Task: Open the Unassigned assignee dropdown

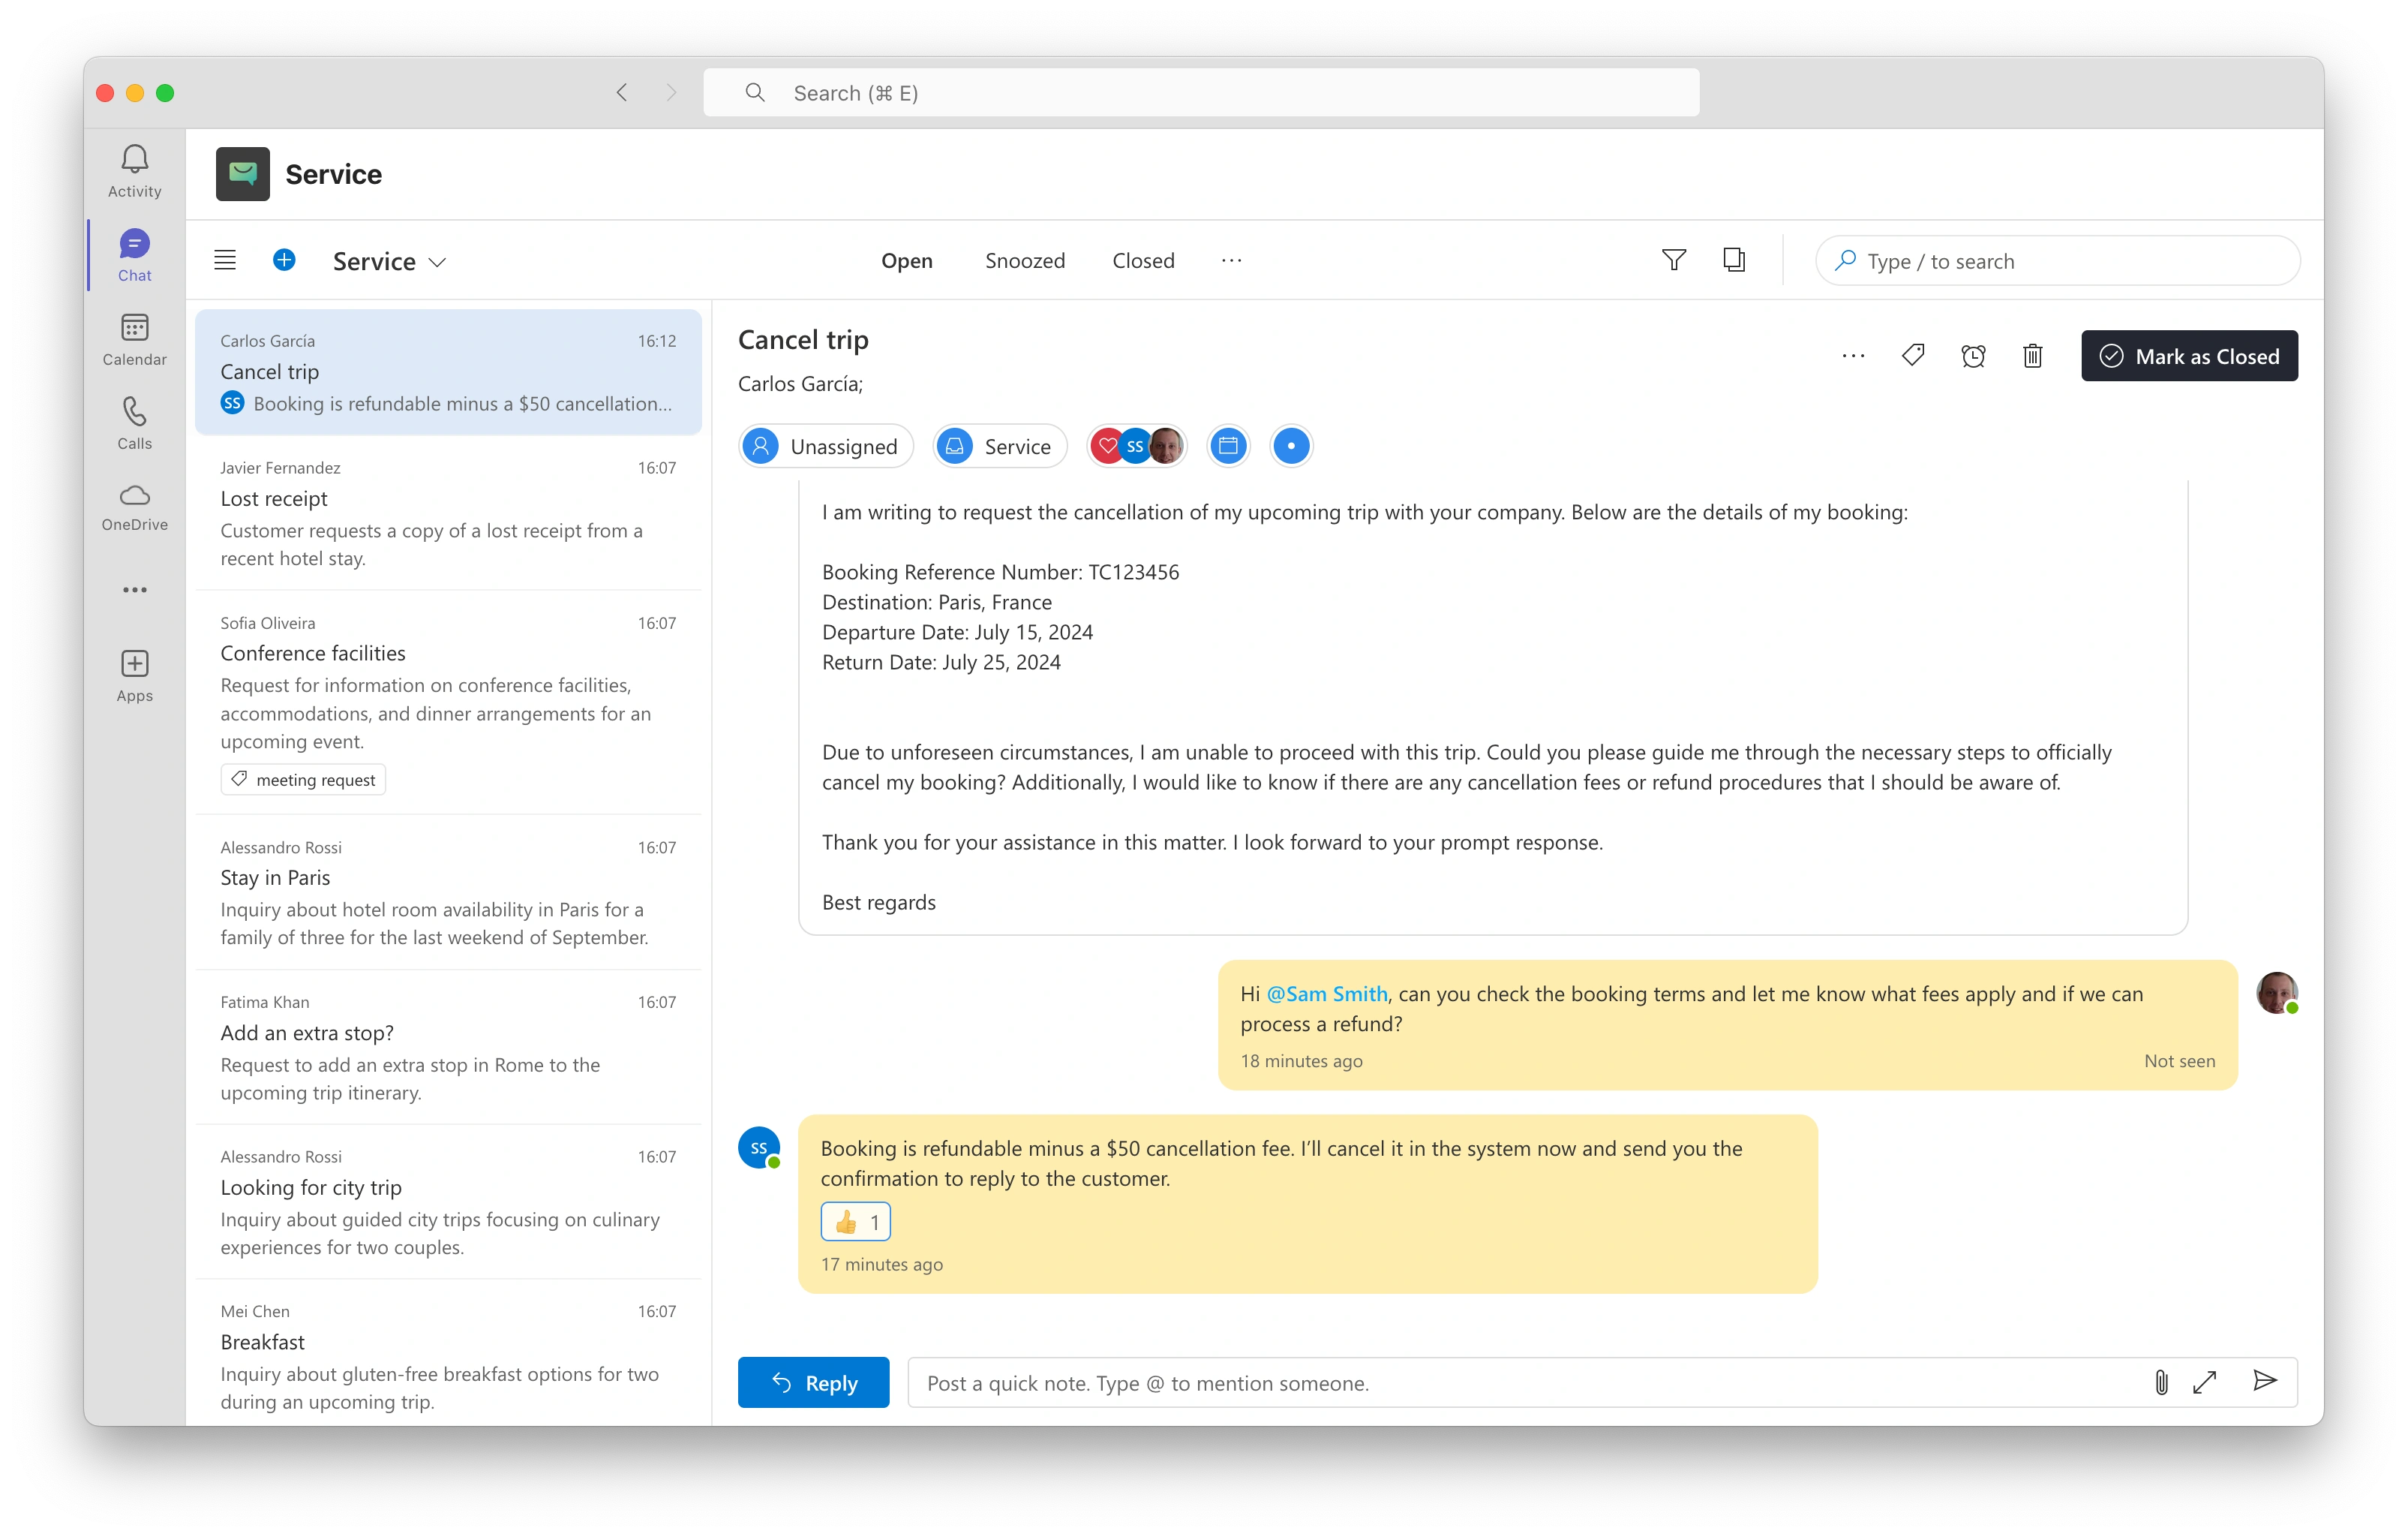Action: point(826,447)
